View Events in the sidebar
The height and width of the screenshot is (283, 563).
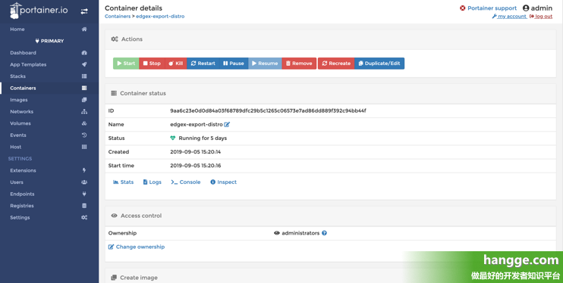[18, 135]
